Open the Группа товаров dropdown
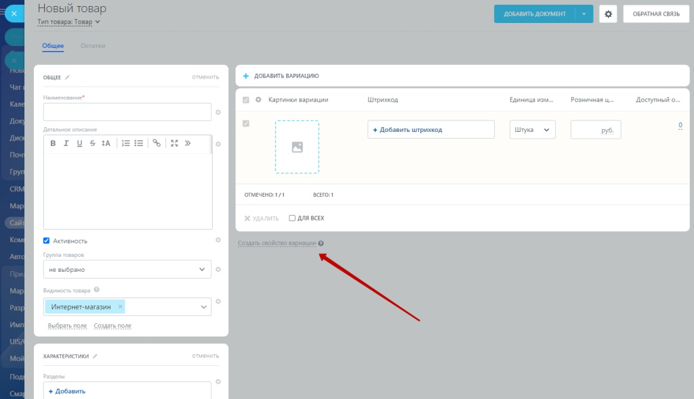This screenshot has height=399, width=694. coord(127,270)
